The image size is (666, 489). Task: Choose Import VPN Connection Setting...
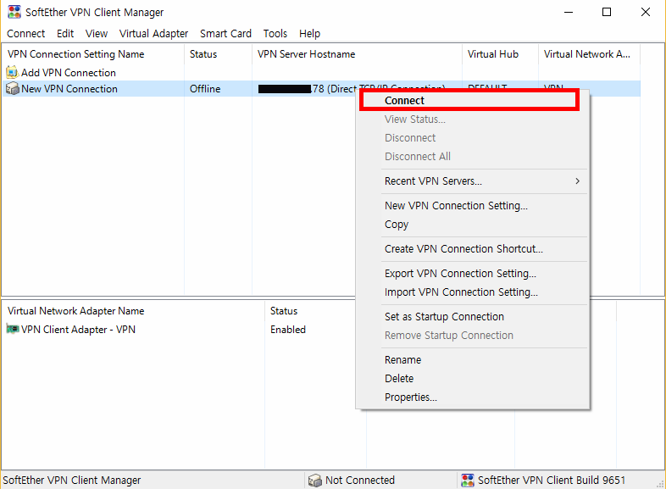tap(472, 292)
